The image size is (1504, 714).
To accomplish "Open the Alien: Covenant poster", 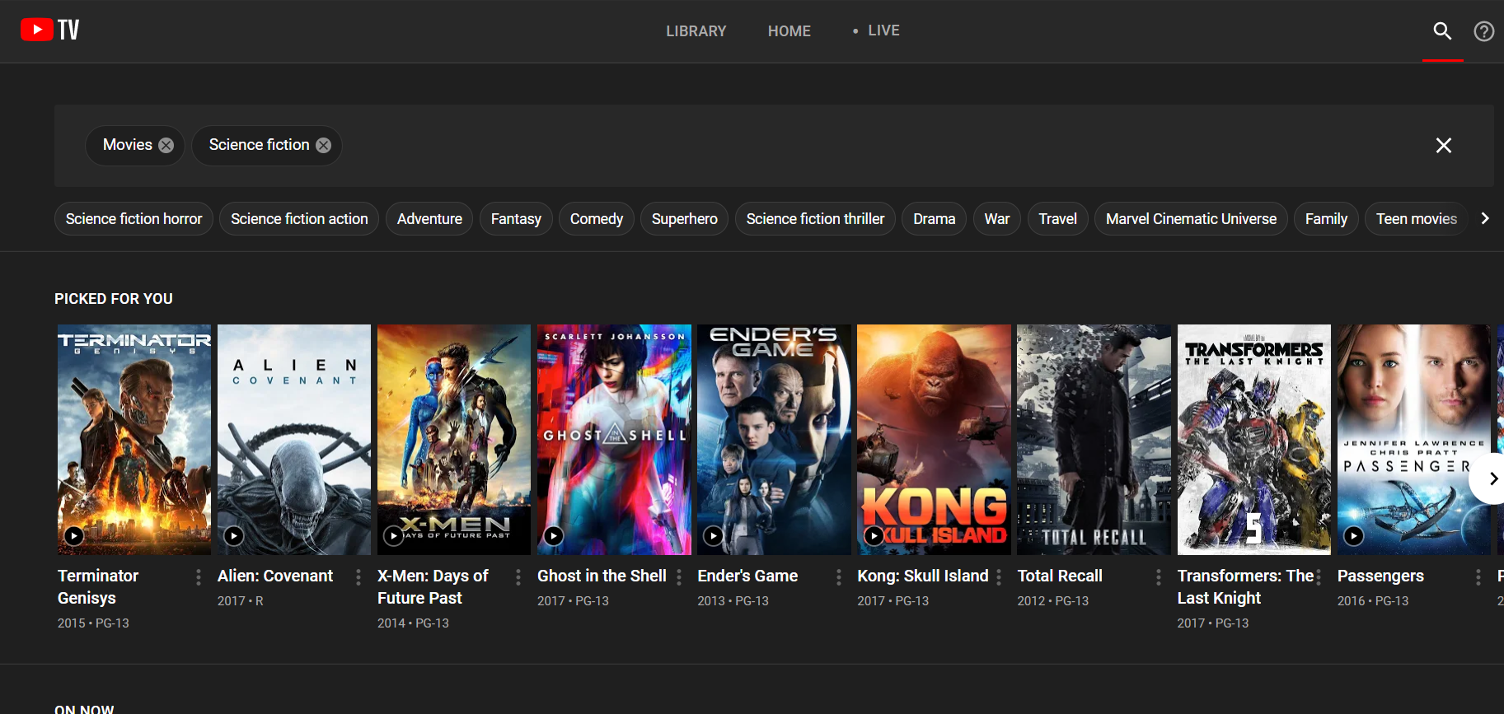I will pyautogui.click(x=294, y=439).
